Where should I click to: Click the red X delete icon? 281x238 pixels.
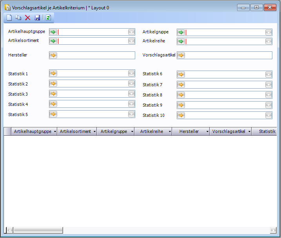click(x=27, y=18)
